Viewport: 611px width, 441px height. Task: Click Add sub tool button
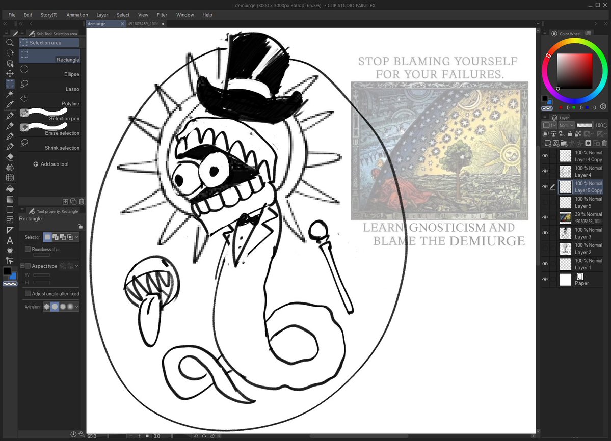(x=50, y=164)
